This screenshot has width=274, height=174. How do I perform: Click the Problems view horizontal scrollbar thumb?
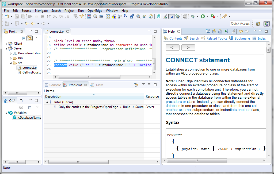coord(78,162)
